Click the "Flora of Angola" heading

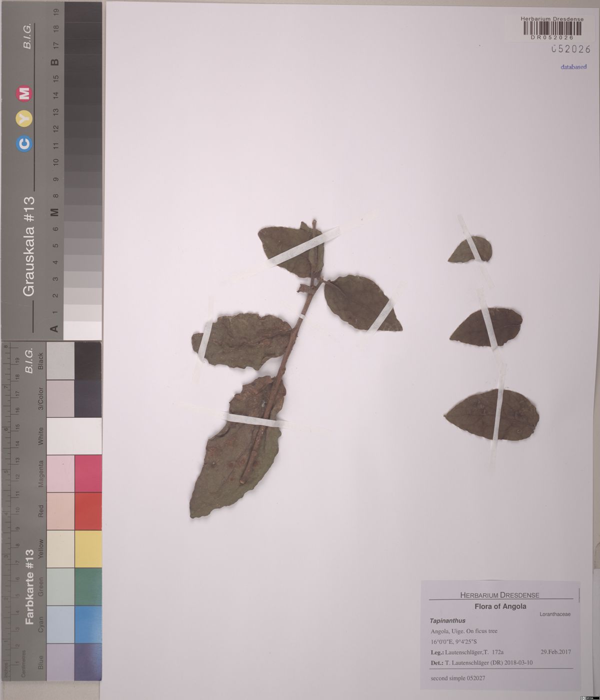click(500, 606)
